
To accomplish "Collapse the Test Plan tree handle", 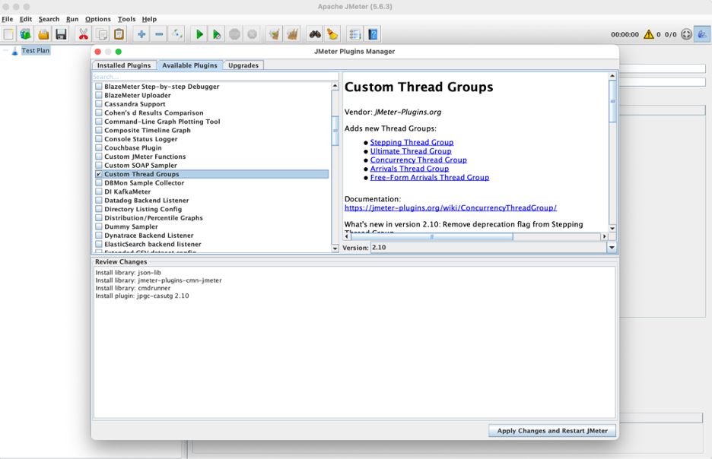I will 5,50.
